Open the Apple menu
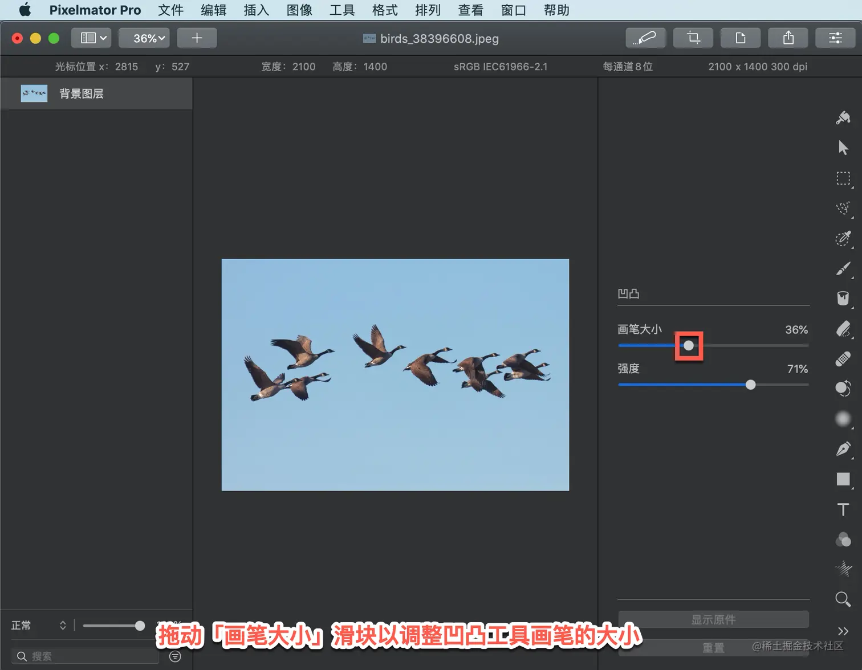Image resolution: width=862 pixels, height=670 pixels. [x=25, y=10]
